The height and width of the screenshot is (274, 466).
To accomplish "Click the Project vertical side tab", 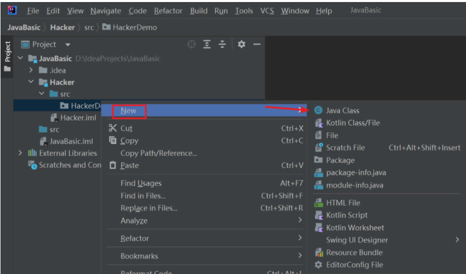I will point(7,52).
